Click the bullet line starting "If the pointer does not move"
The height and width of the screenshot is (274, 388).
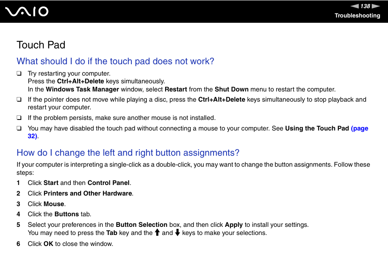coord(197,103)
